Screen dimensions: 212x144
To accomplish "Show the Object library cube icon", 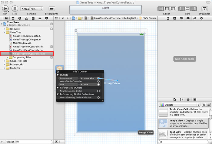I will pyautogui.click(x=188, y=100).
